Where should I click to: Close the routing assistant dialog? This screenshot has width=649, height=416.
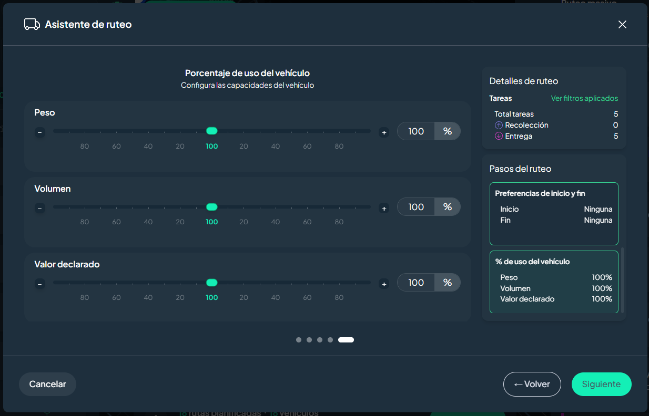(x=622, y=24)
